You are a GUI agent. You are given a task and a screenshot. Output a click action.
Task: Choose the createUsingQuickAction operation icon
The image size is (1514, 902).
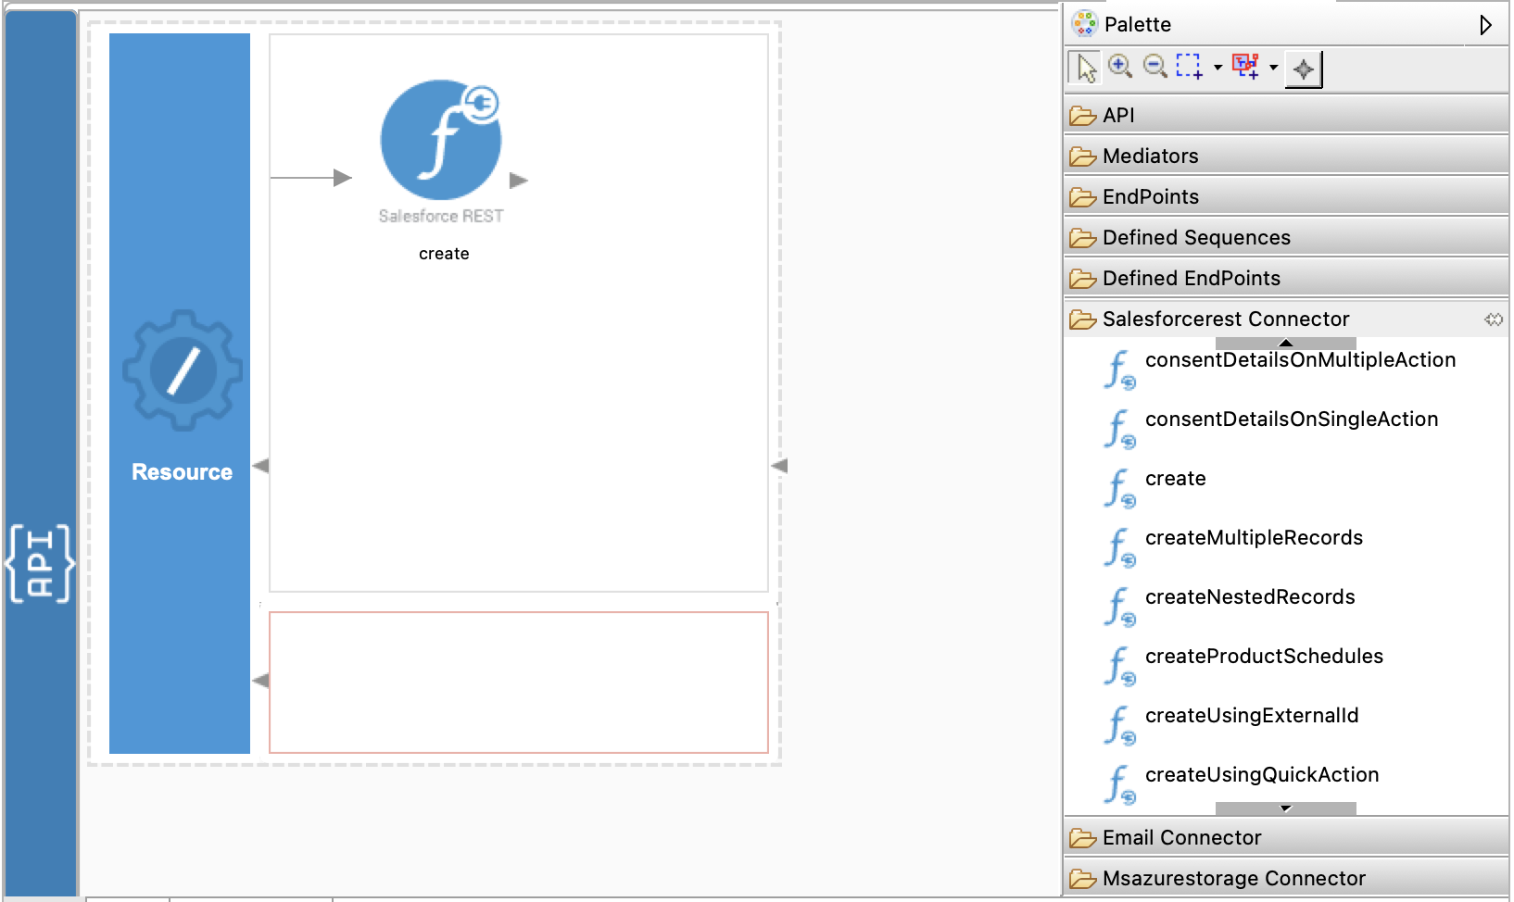[x=1119, y=784]
